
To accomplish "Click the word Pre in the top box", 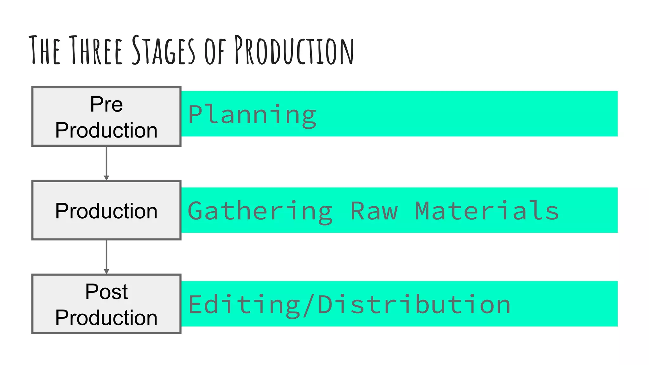I will 106,104.
